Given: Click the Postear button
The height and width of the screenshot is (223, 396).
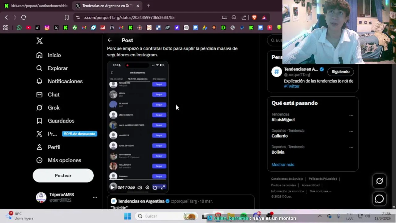Looking at the screenshot, I should pos(63,176).
